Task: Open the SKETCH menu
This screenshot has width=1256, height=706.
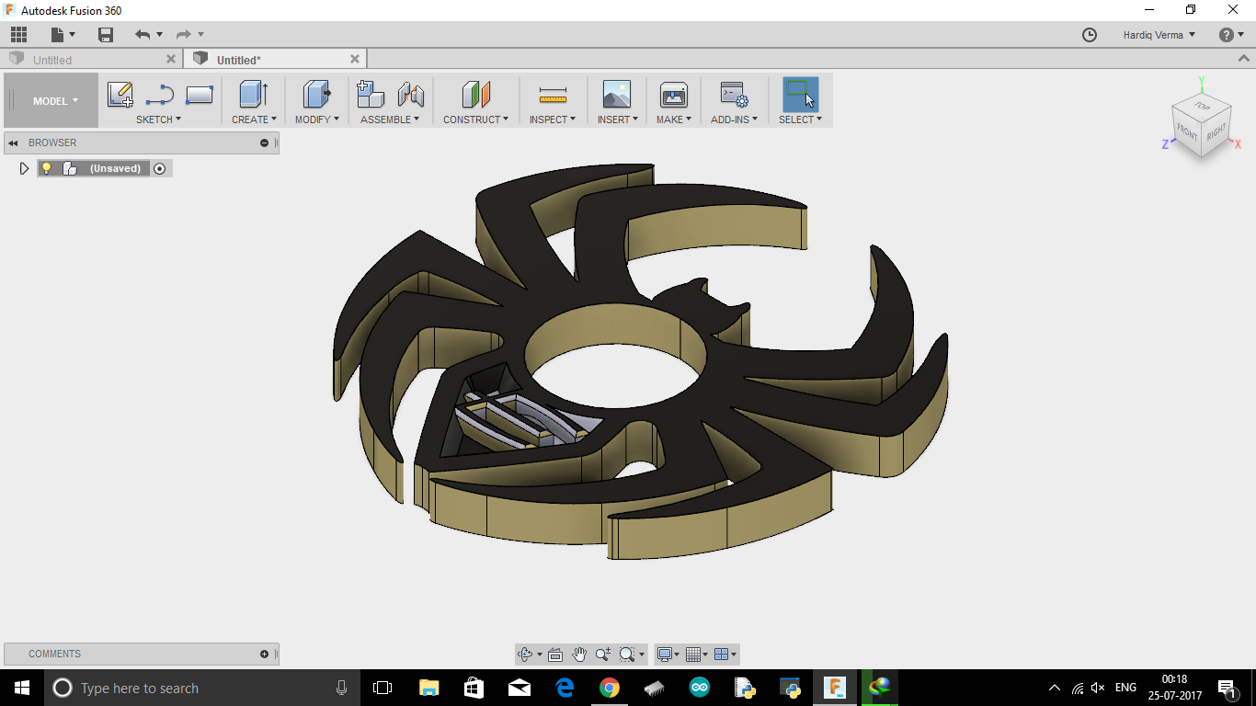Action: (158, 120)
